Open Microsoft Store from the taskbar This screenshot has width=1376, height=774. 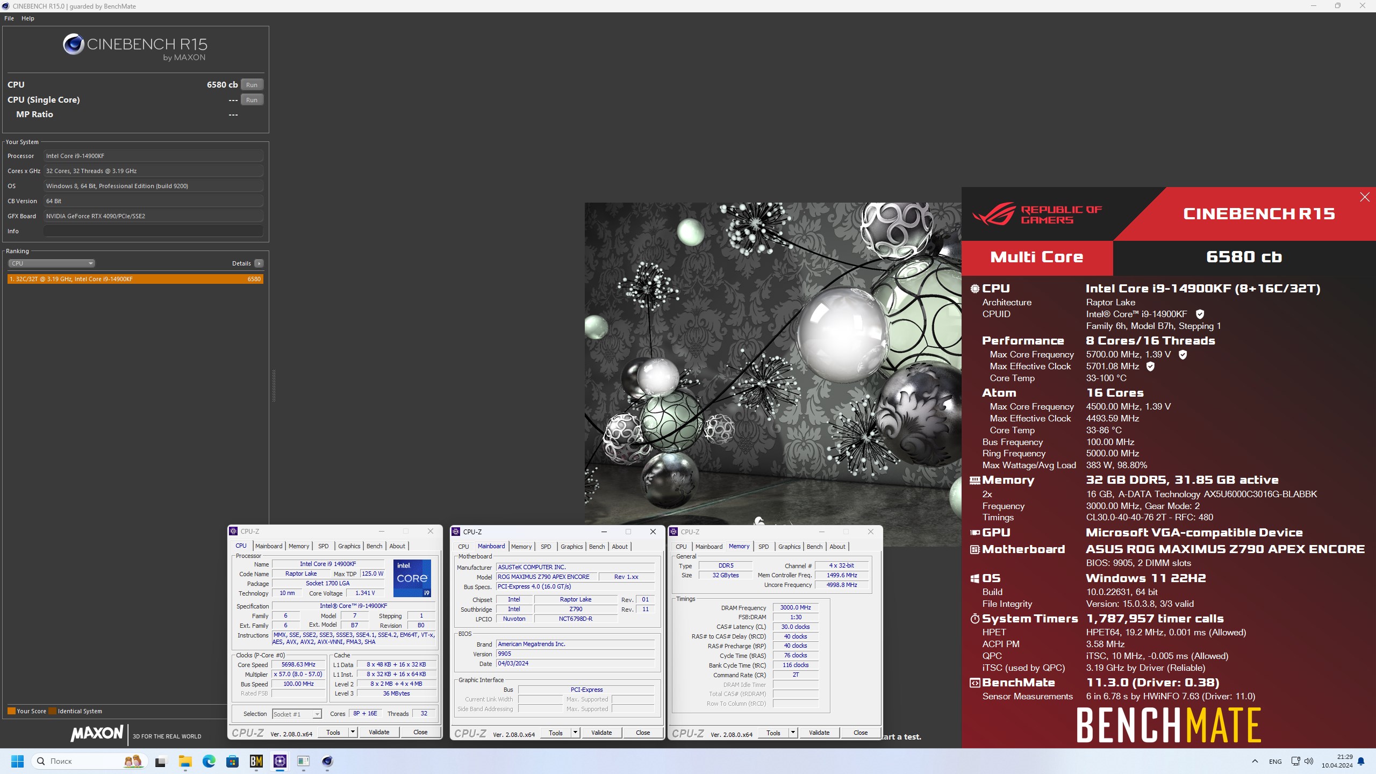[x=232, y=761]
